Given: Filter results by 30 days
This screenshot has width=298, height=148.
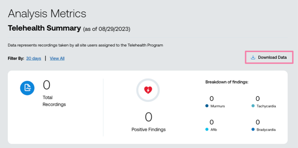Looking at the screenshot, I should (x=34, y=59).
